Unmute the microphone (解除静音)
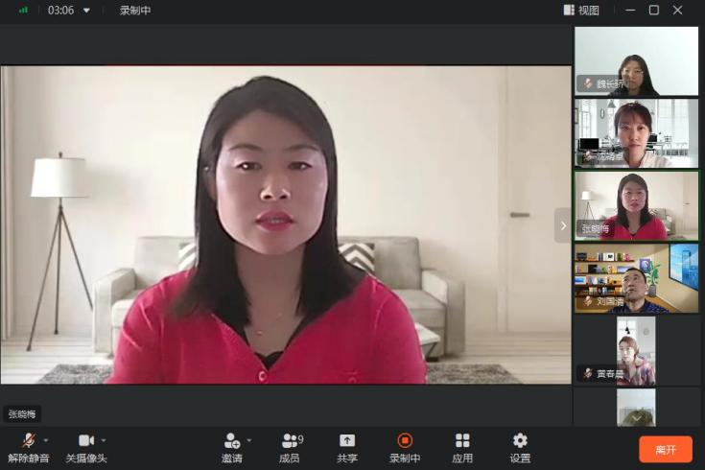705x470 pixels. (x=28, y=447)
